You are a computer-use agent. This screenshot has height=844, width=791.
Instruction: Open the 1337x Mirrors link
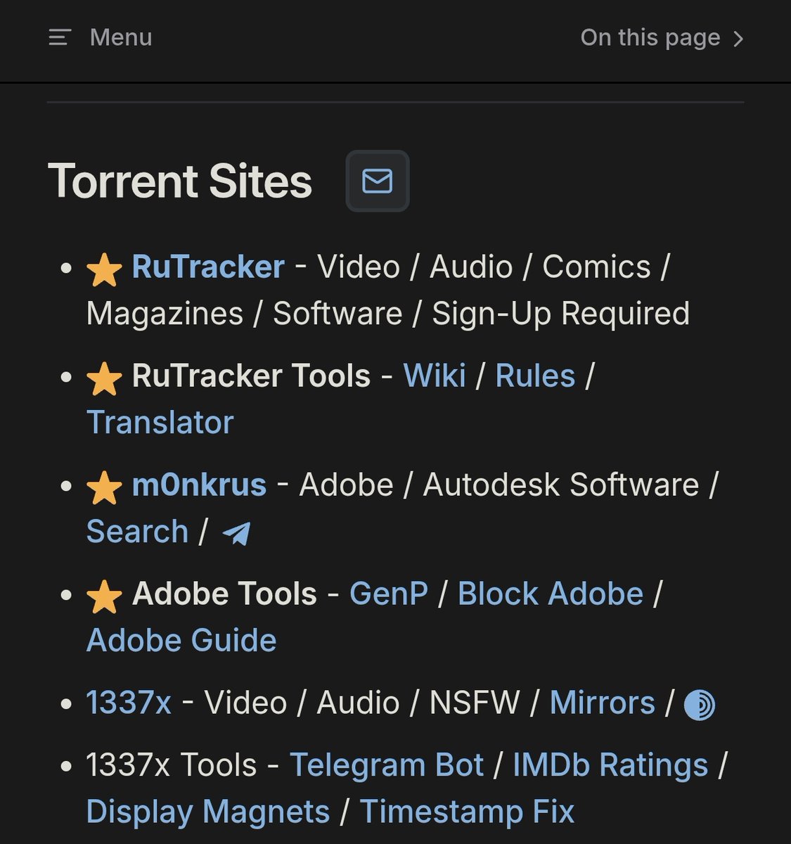(x=603, y=703)
